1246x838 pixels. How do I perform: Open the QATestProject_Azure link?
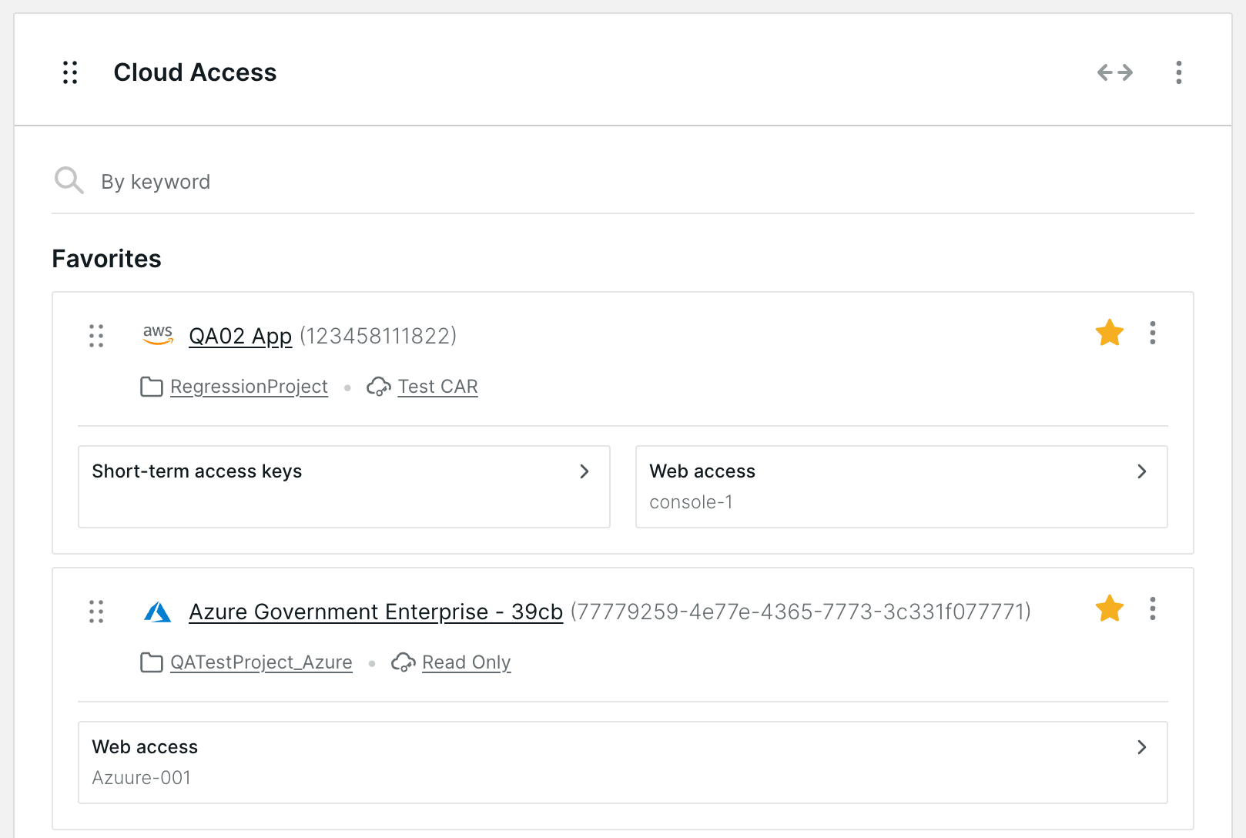(x=261, y=662)
